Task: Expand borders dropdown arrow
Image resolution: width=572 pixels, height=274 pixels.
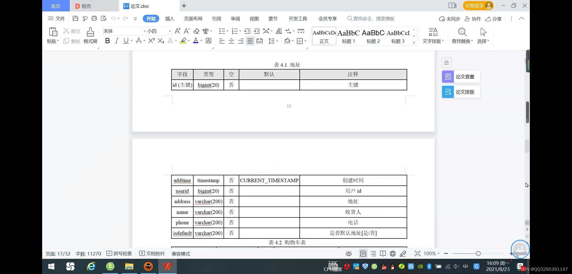Action: [x=305, y=41]
